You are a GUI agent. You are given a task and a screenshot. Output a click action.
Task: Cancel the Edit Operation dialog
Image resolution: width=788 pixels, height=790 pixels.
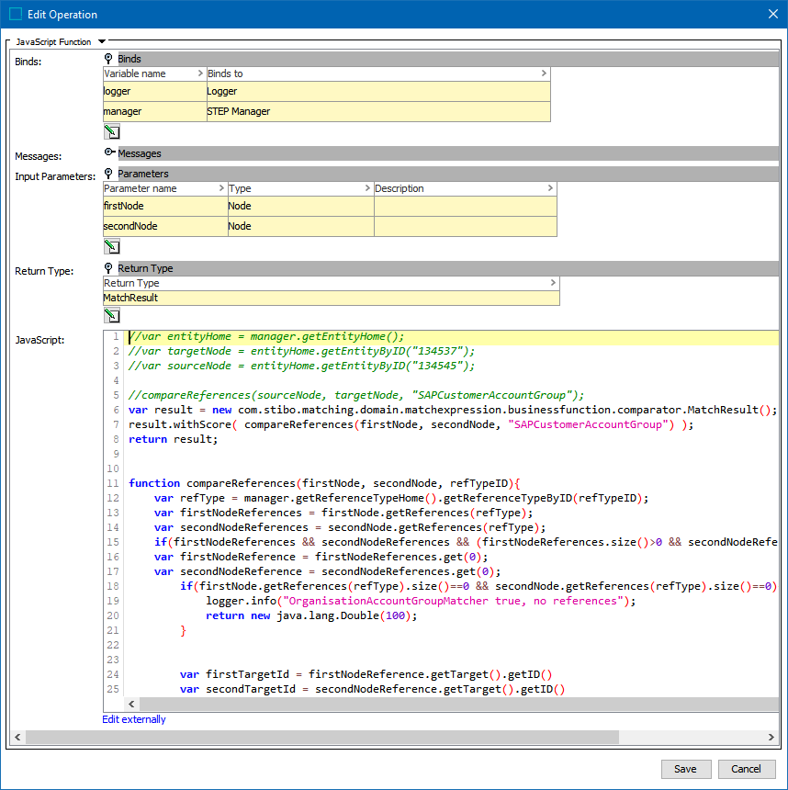click(746, 769)
